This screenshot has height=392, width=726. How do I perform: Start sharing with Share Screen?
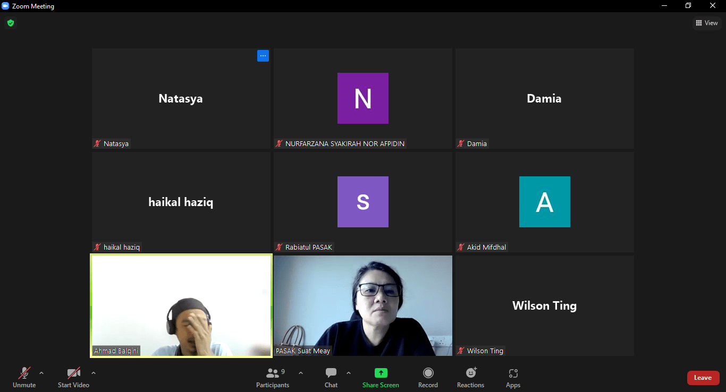381,378
